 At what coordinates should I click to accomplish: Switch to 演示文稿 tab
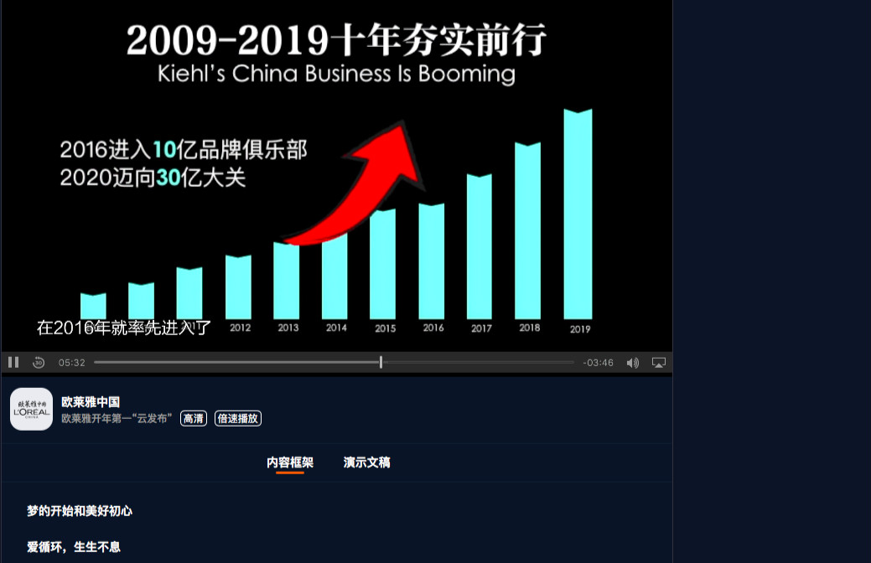366,462
